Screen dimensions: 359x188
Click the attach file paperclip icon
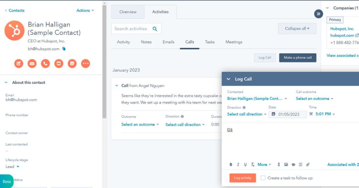(x=308, y=164)
